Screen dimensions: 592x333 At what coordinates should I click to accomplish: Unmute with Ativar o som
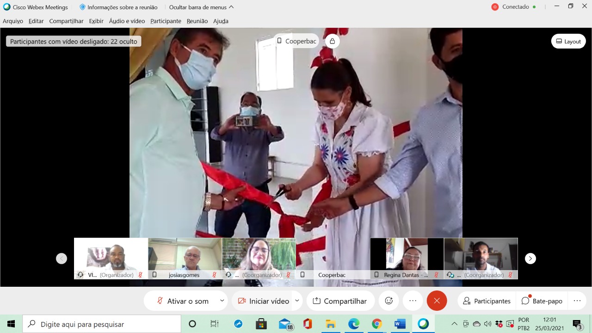(x=183, y=301)
